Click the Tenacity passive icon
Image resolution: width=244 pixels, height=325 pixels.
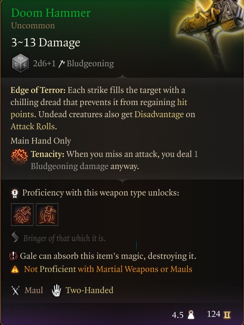(19, 157)
